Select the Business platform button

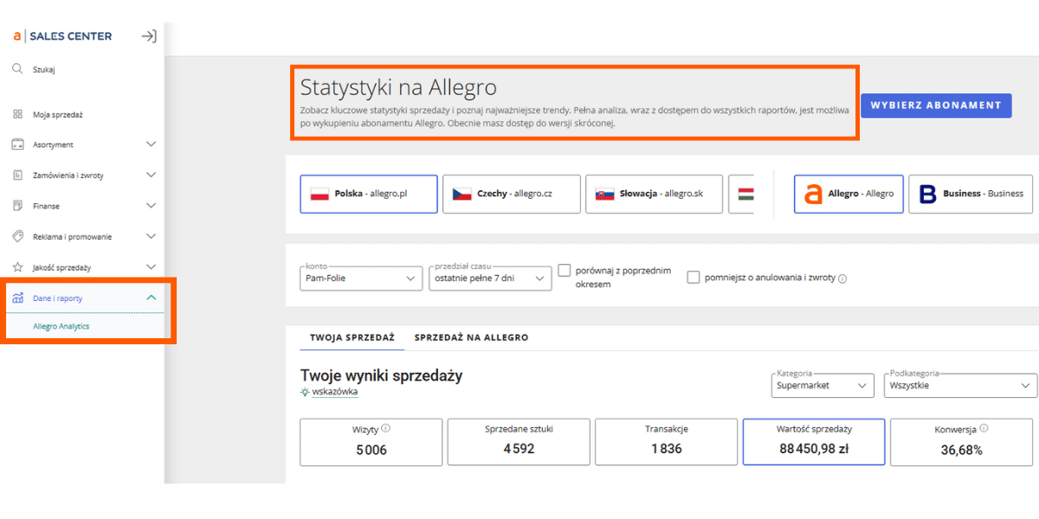pyautogui.click(x=971, y=194)
